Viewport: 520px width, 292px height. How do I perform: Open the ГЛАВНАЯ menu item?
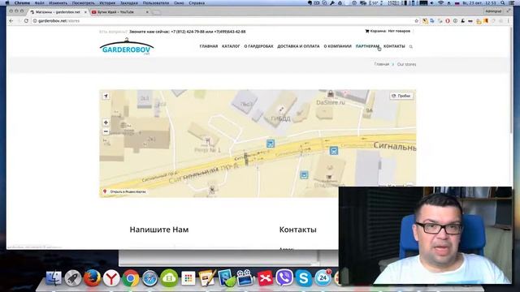point(209,46)
